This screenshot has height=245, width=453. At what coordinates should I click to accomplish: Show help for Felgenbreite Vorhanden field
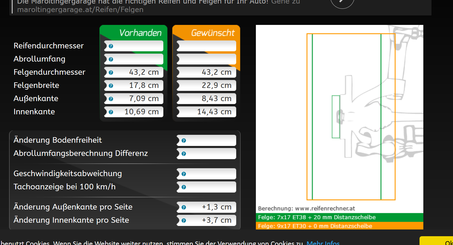click(111, 86)
